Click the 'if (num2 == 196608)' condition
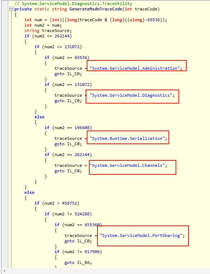Viewport: 210px width, 274px height. pos(68,128)
